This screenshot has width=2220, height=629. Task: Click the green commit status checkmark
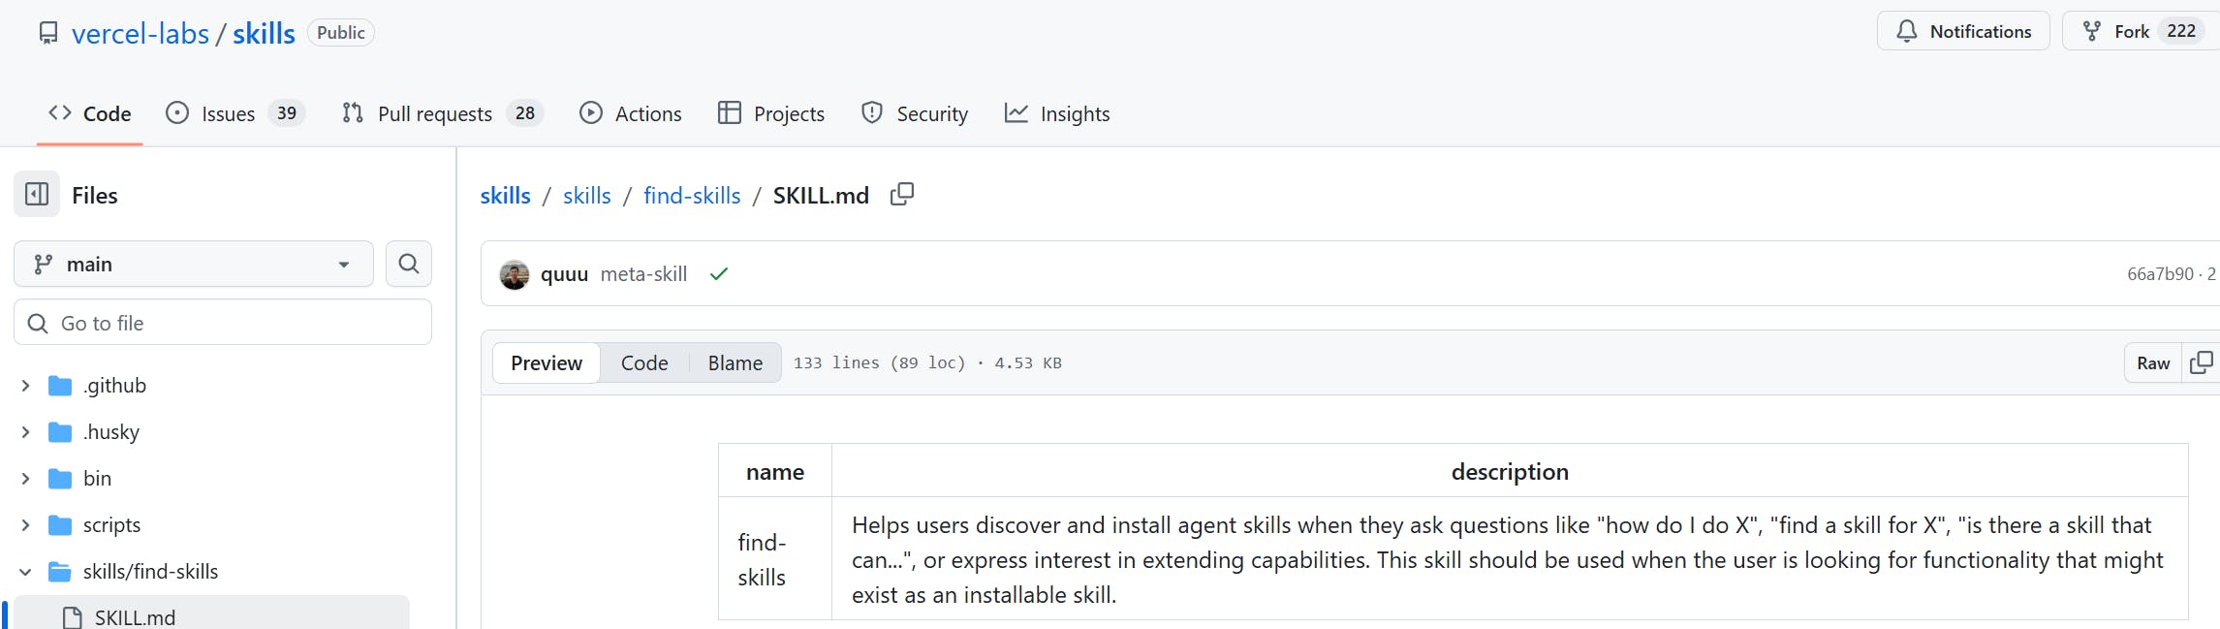pyautogui.click(x=718, y=274)
